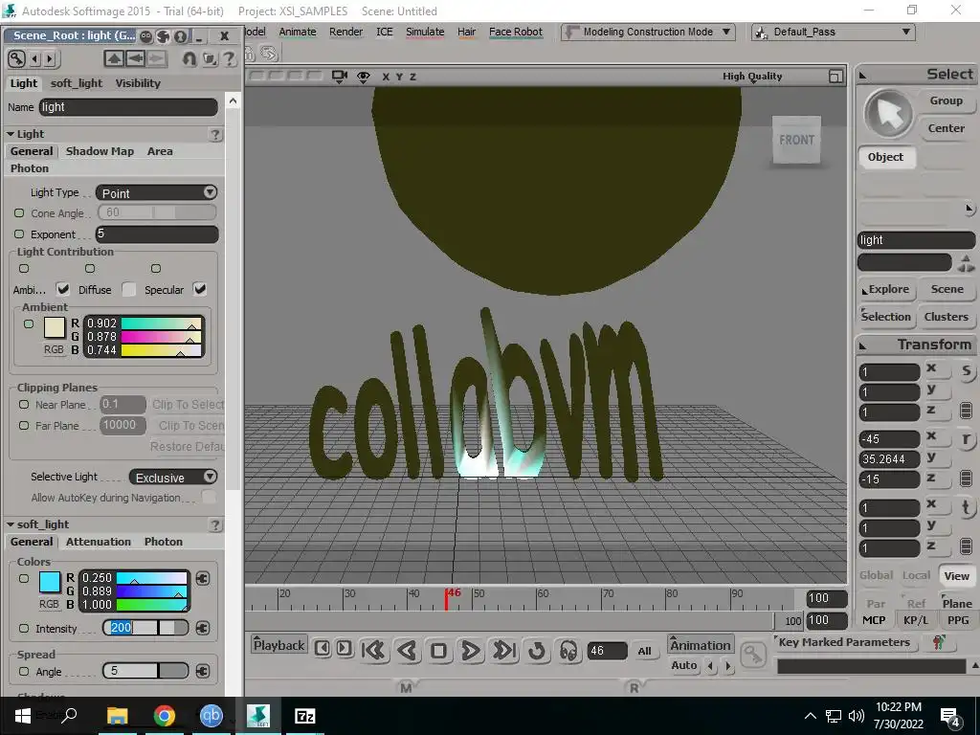This screenshot has height=735, width=980.
Task: Click the Key Marked Parameters button
Action: point(844,642)
